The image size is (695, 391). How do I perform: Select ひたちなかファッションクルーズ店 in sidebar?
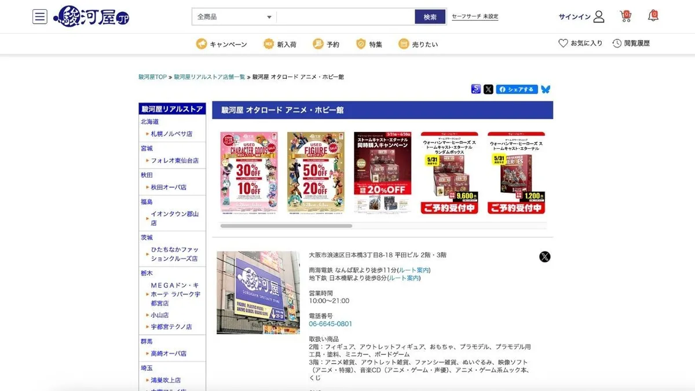175,254
